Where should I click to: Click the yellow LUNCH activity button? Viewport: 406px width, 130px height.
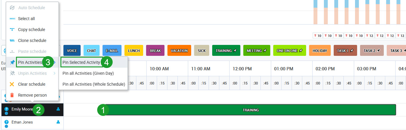coord(134,51)
